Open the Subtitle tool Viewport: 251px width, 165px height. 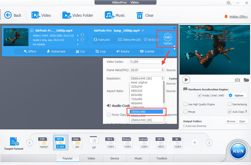click(147, 52)
